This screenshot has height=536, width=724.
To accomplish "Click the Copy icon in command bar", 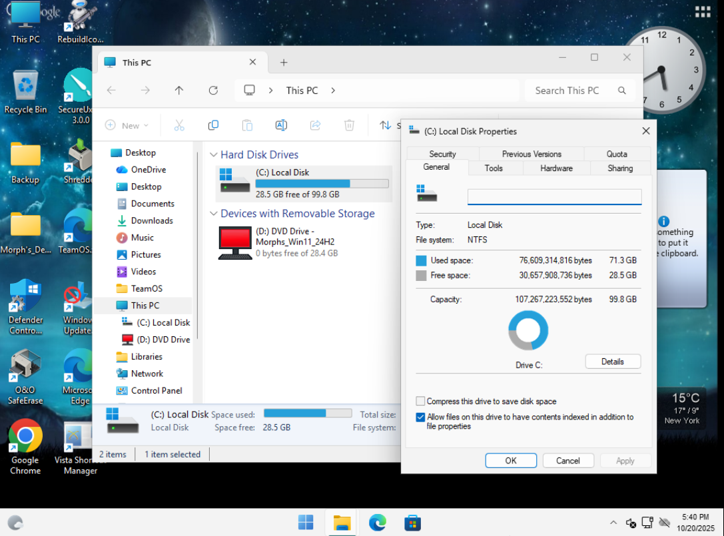I will click(213, 125).
